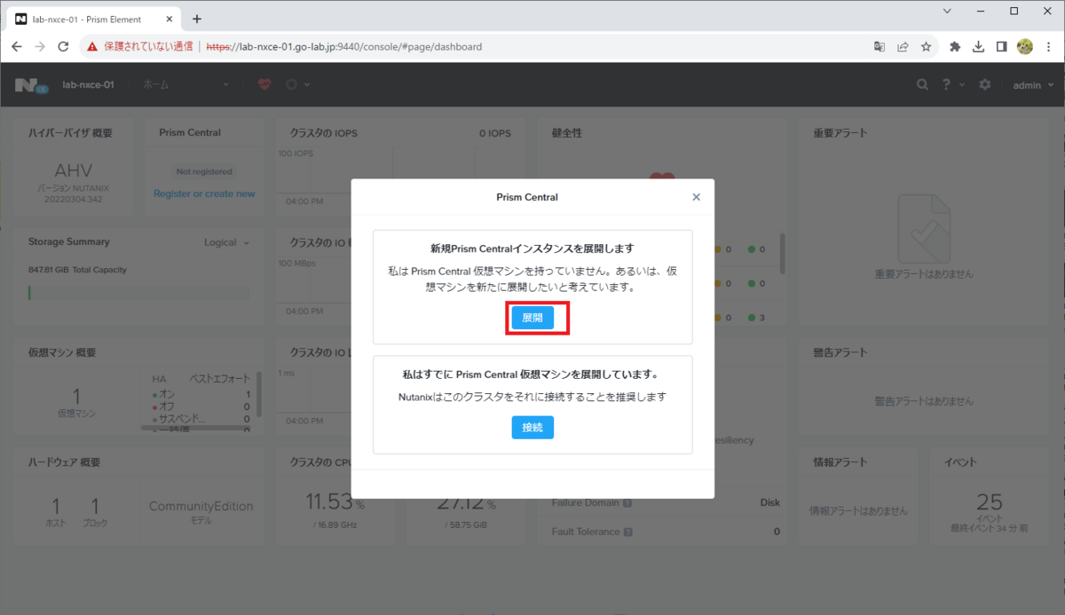The image size is (1065, 615).
Task: Click the address bar URL
Action: click(344, 46)
